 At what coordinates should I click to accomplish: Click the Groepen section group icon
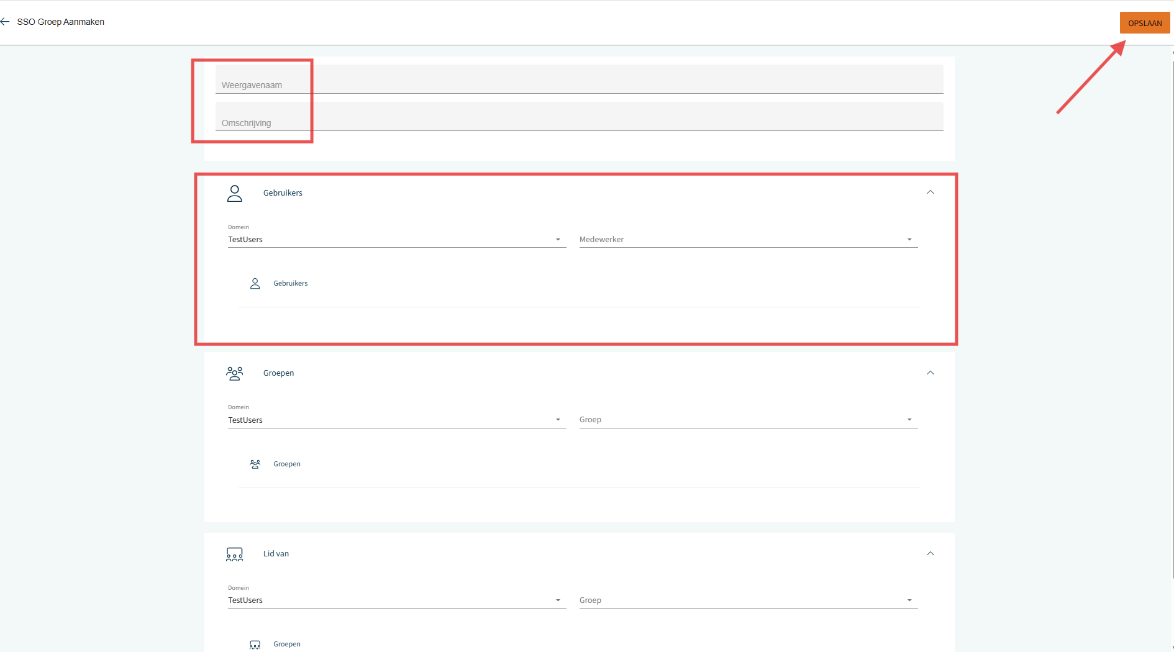234,373
